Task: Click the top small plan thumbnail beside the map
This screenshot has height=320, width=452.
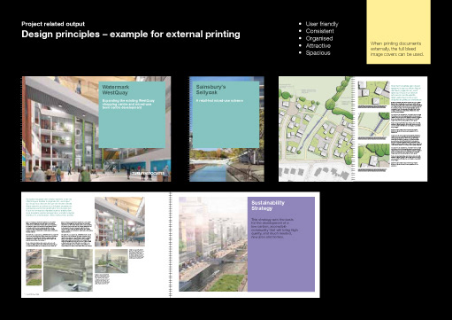Action: click(x=373, y=93)
